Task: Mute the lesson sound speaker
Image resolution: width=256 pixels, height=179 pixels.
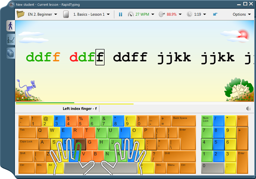Action: point(248,109)
